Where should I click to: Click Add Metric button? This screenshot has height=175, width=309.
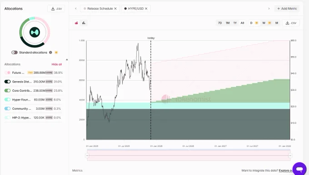pos(287,9)
